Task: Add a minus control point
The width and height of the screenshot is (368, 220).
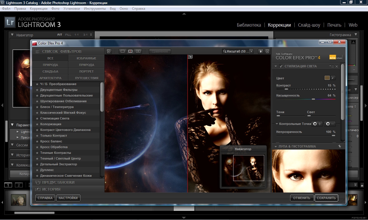Action: point(330,124)
